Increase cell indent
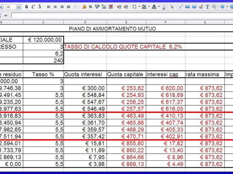The height and width of the screenshot is (174, 233). coord(126,7)
